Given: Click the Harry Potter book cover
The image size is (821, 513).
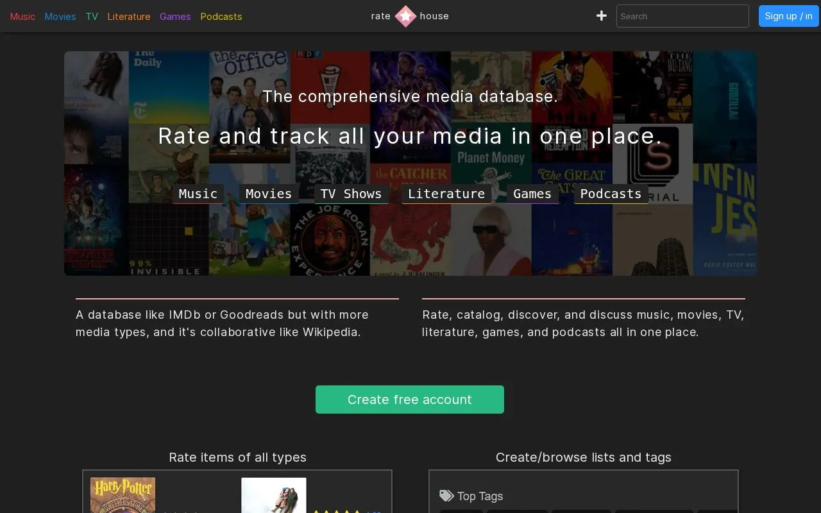Looking at the screenshot, I should pos(123,495).
